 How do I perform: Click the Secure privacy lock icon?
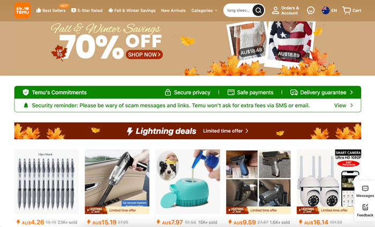click(x=168, y=92)
